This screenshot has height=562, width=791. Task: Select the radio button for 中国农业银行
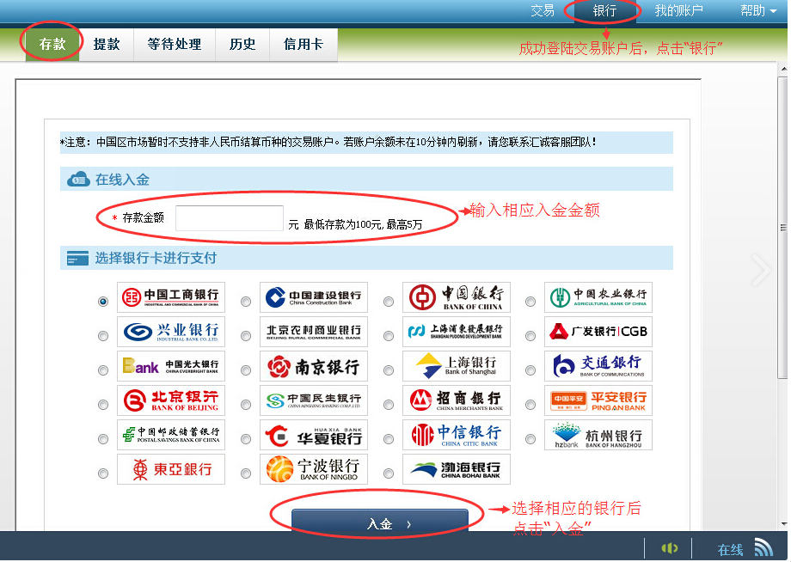point(530,302)
